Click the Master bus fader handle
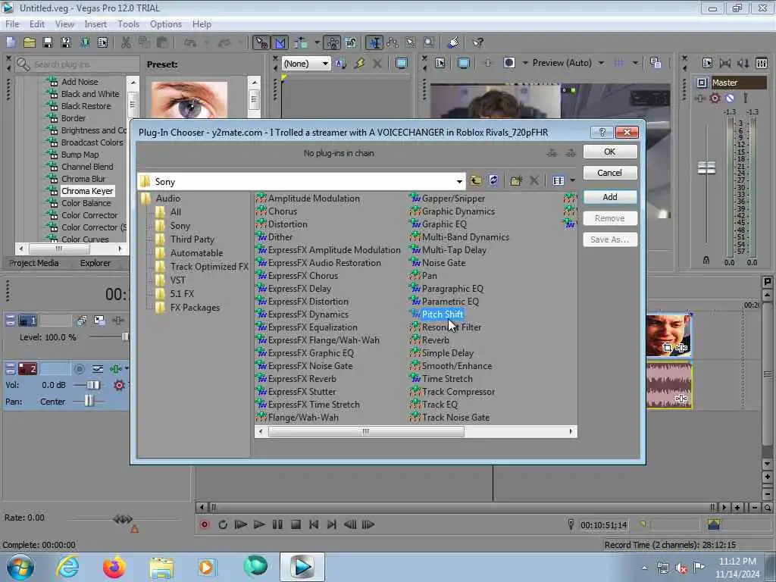This screenshot has width=776, height=582. pos(706,168)
